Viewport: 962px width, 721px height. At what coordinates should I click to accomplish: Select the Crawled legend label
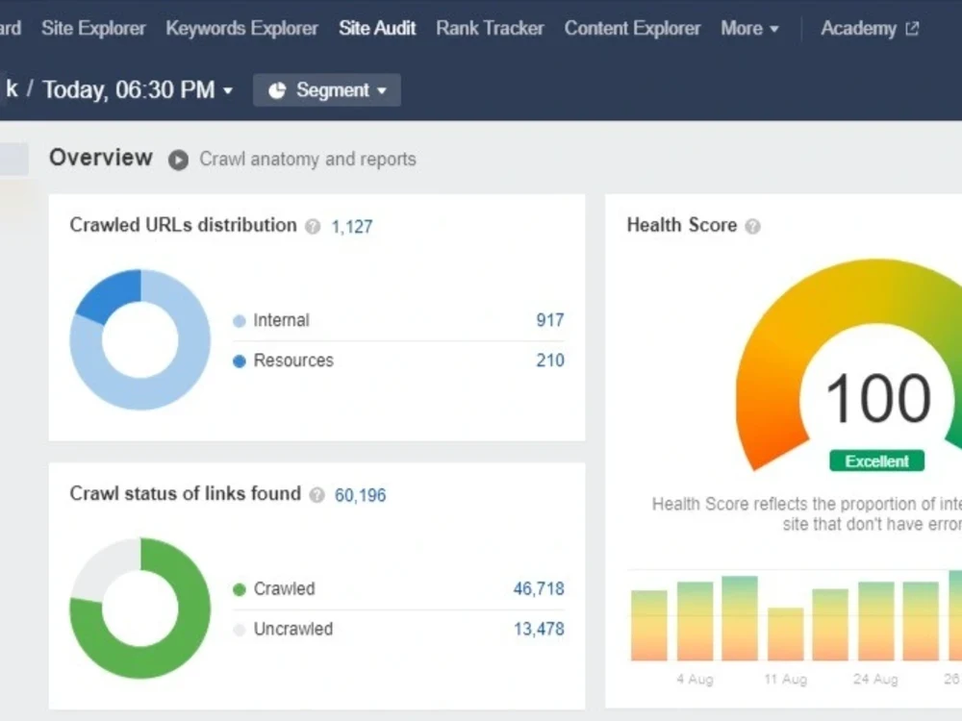(x=284, y=588)
